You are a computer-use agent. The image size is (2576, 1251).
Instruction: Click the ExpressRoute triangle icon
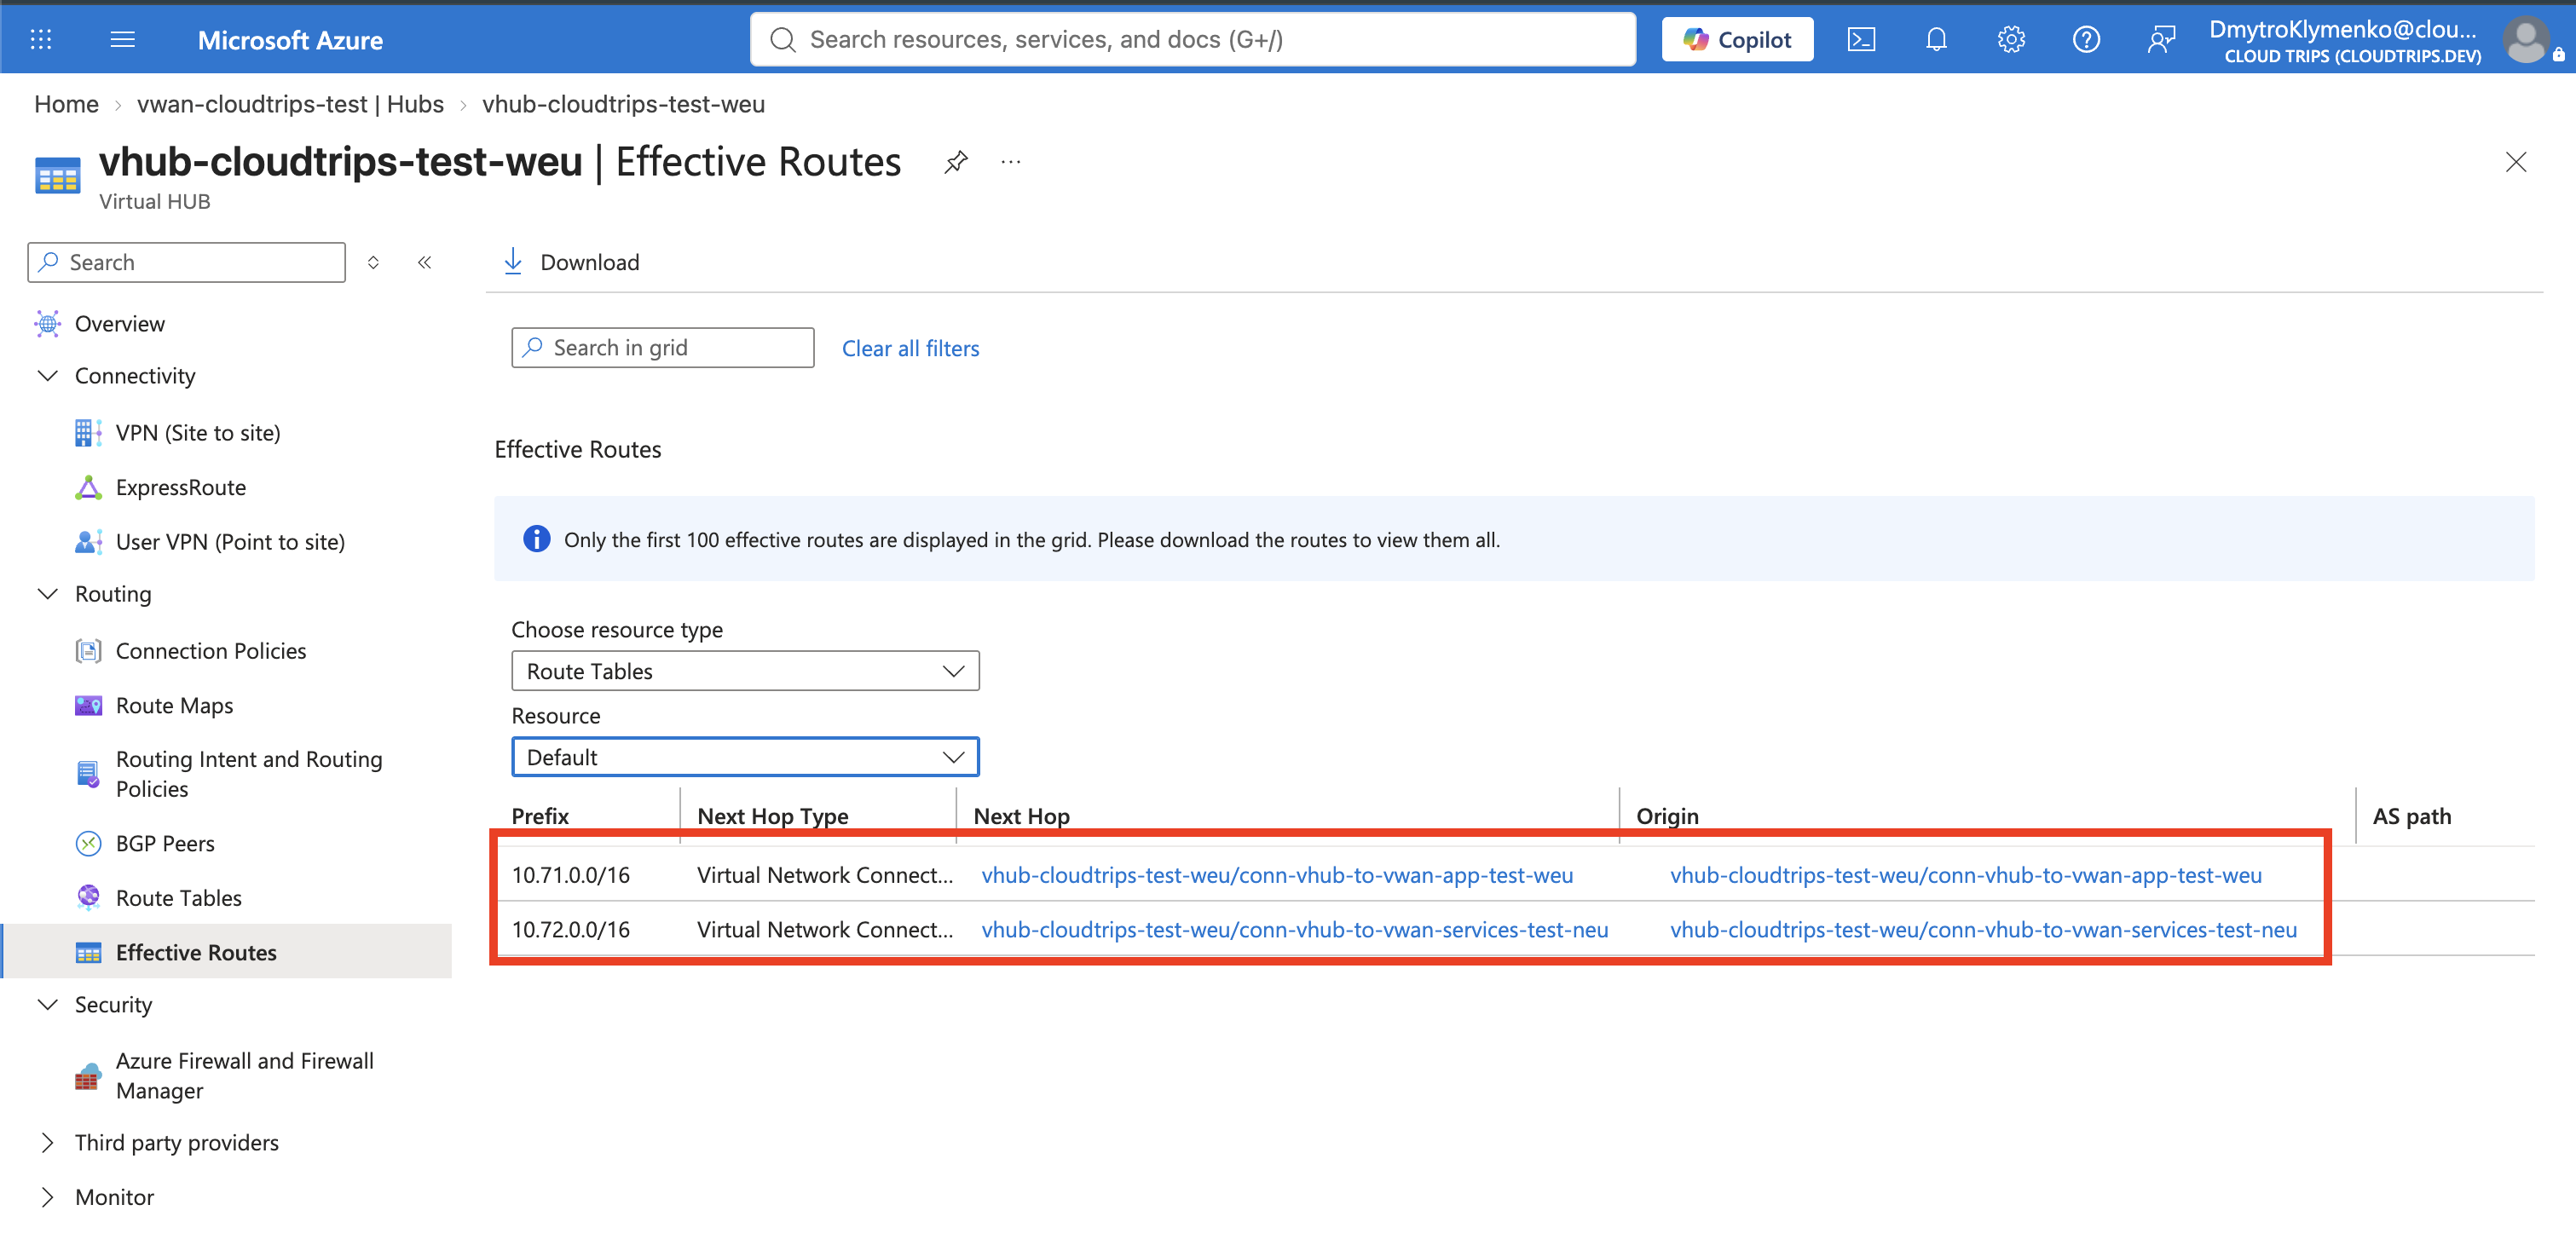[88, 487]
